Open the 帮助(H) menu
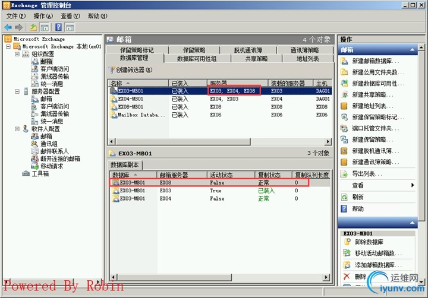The width and height of the screenshot is (428, 298). coord(97,16)
